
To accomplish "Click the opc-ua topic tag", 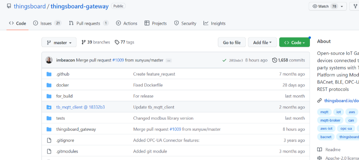I will (x=346, y=128).
